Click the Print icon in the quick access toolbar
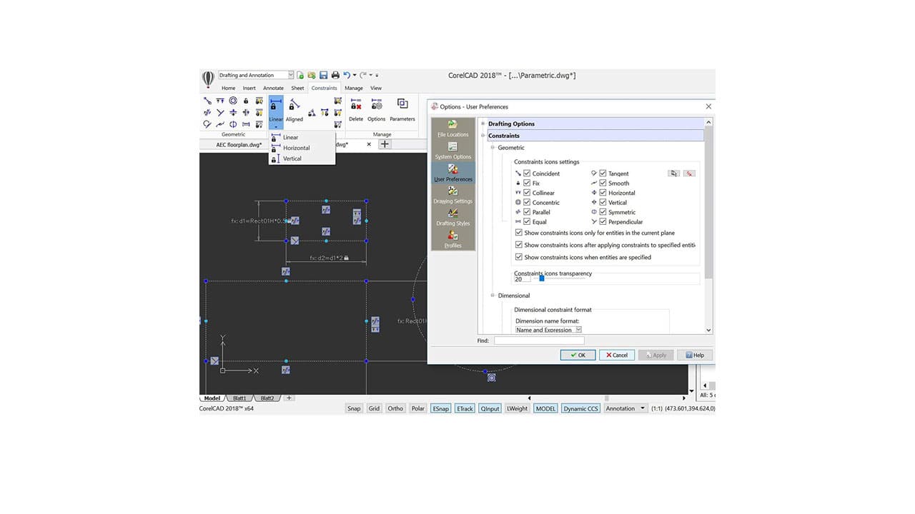Screen dimensions: 915x514 pyautogui.click(x=335, y=74)
